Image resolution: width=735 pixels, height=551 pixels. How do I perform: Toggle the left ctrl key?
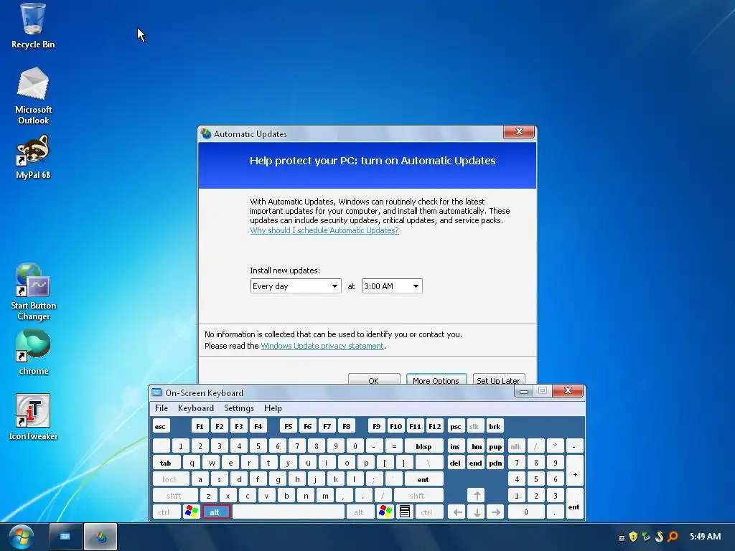pos(167,512)
